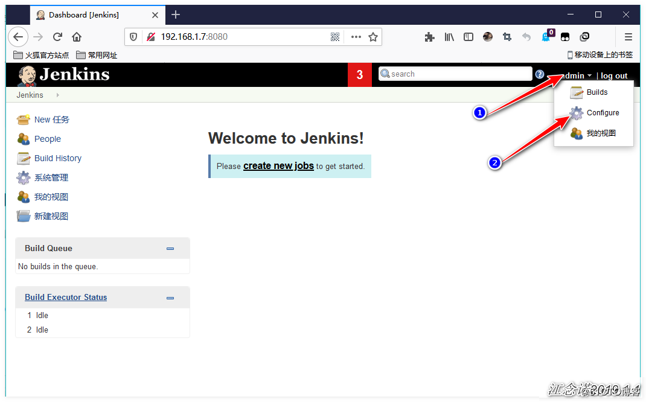Viewport: 646px width, 402px height.
Task: Click the browser forward arrow
Action: pos(38,37)
